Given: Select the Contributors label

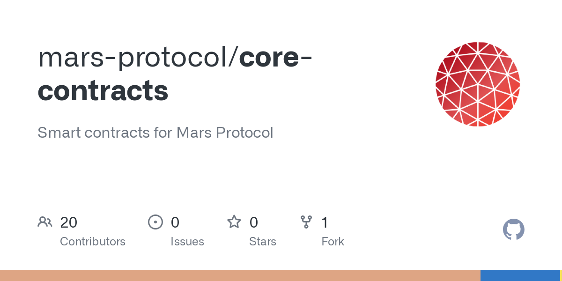Looking at the screenshot, I should pos(92,242).
